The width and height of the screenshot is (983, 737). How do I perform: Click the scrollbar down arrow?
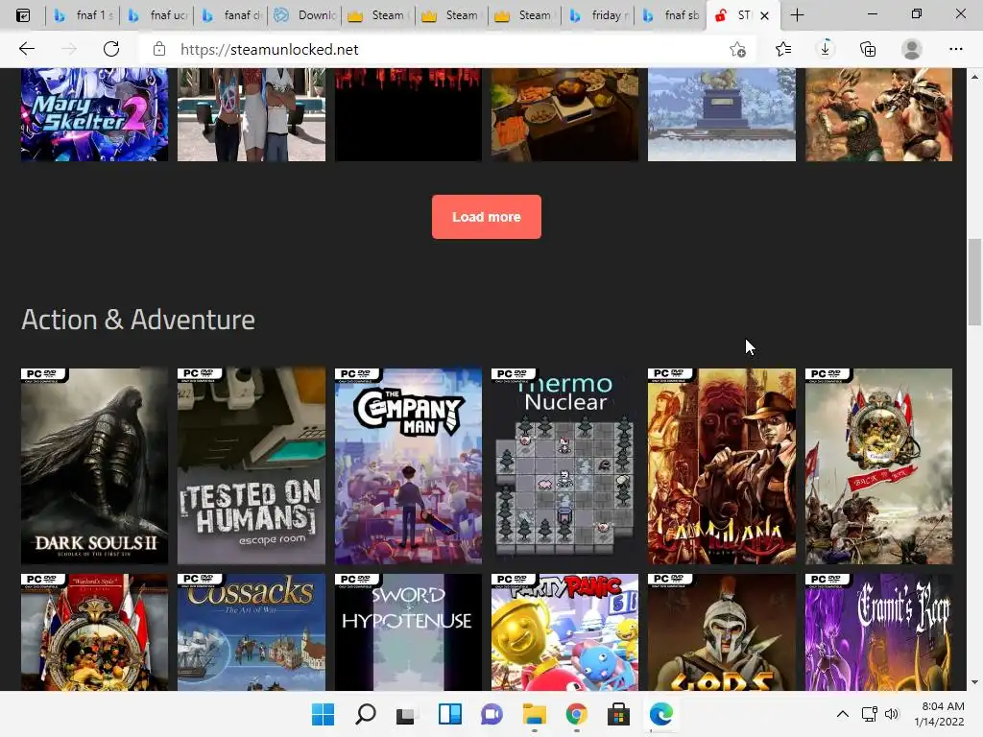[974, 682]
